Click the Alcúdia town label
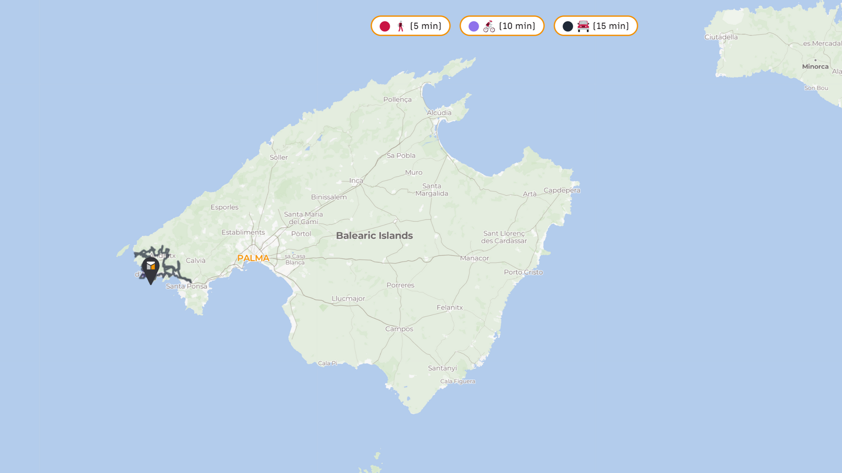This screenshot has height=473, width=842. pos(439,113)
